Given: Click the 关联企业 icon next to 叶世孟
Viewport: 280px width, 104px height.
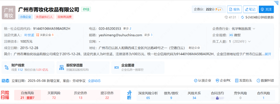Looking at the screenshot, I should tap(38, 35).
